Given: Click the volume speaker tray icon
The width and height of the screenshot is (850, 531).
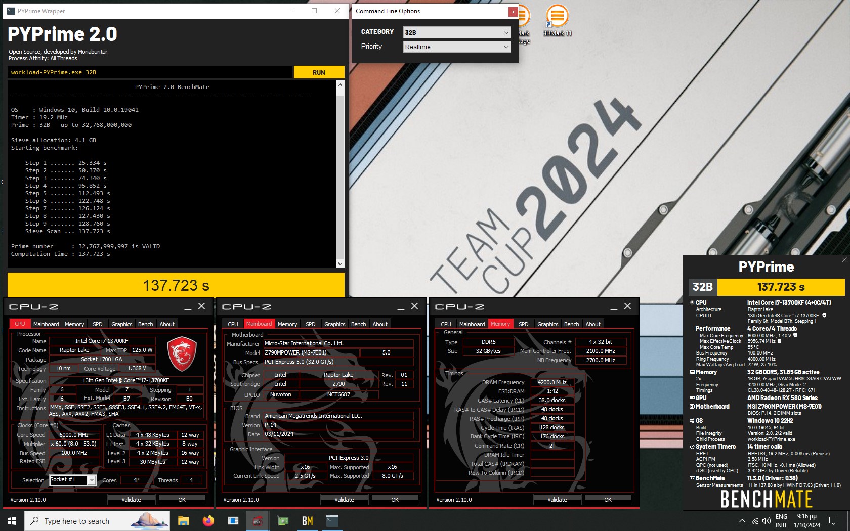Looking at the screenshot, I should (766, 521).
